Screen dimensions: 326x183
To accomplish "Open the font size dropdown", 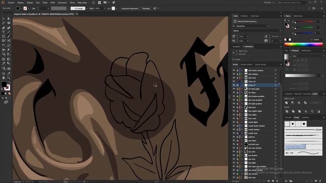I will point(248,36).
